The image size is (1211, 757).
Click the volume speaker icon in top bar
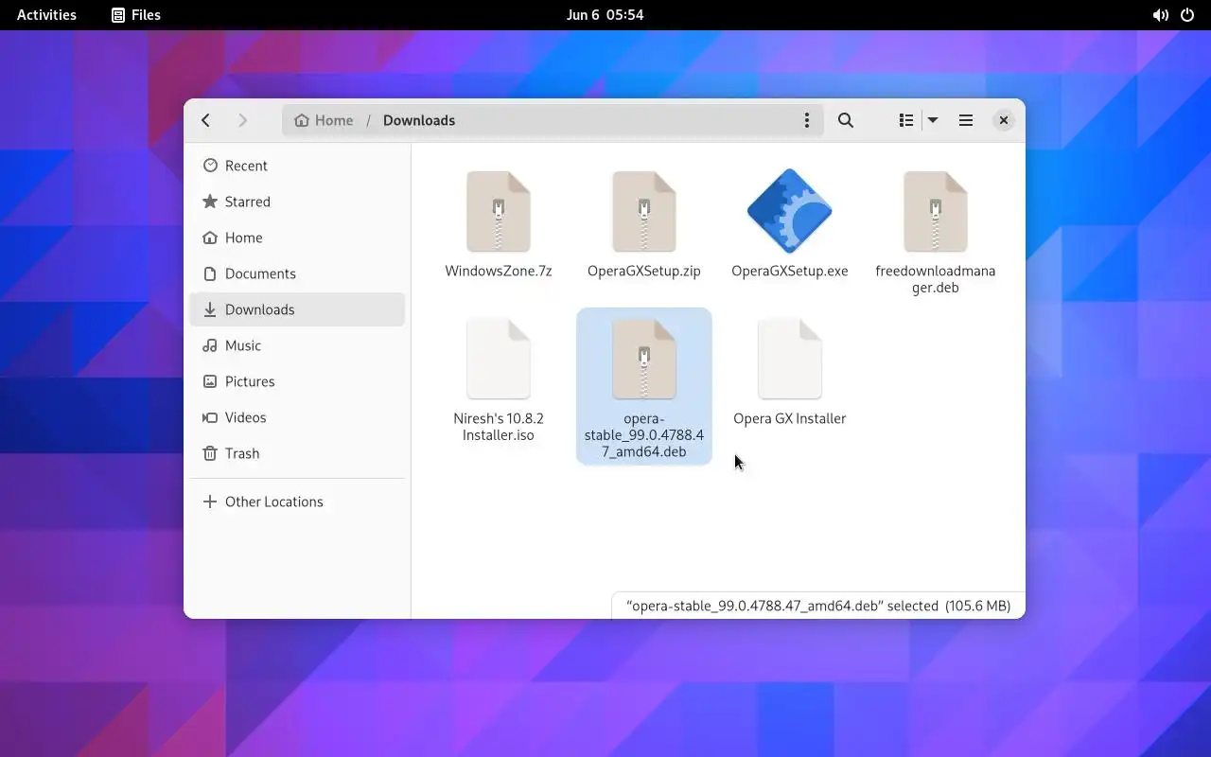(x=1161, y=15)
